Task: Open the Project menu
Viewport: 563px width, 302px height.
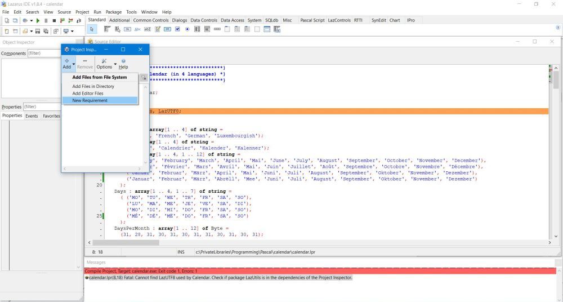Action: click(x=82, y=12)
